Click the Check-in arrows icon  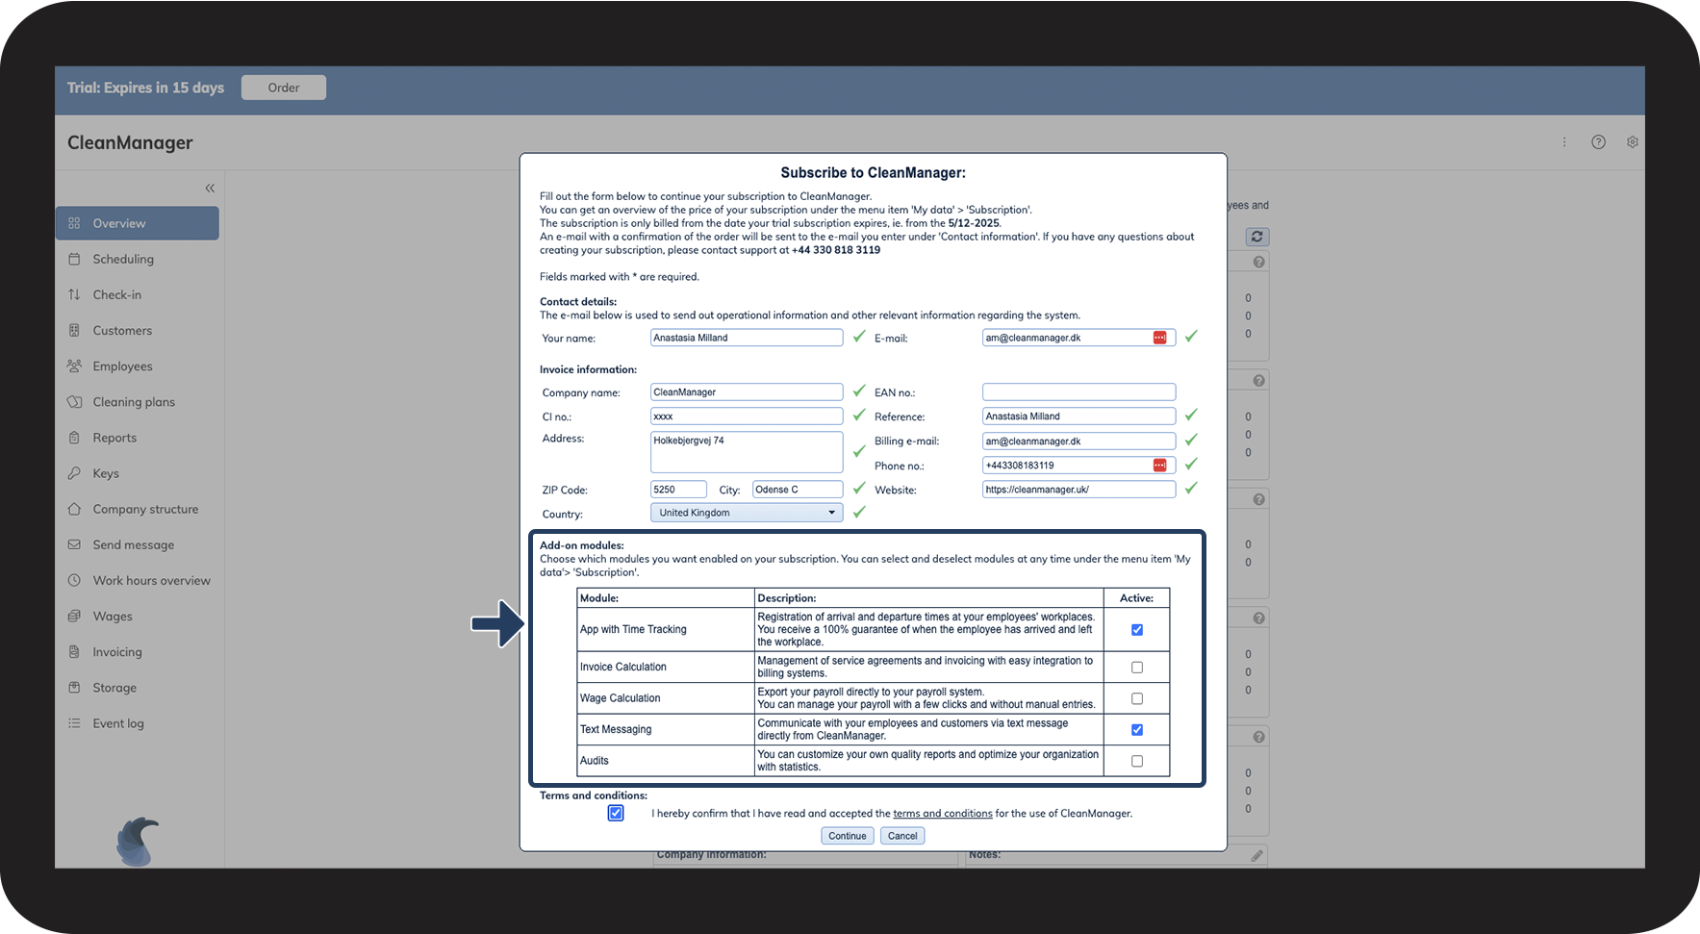pyautogui.click(x=74, y=294)
